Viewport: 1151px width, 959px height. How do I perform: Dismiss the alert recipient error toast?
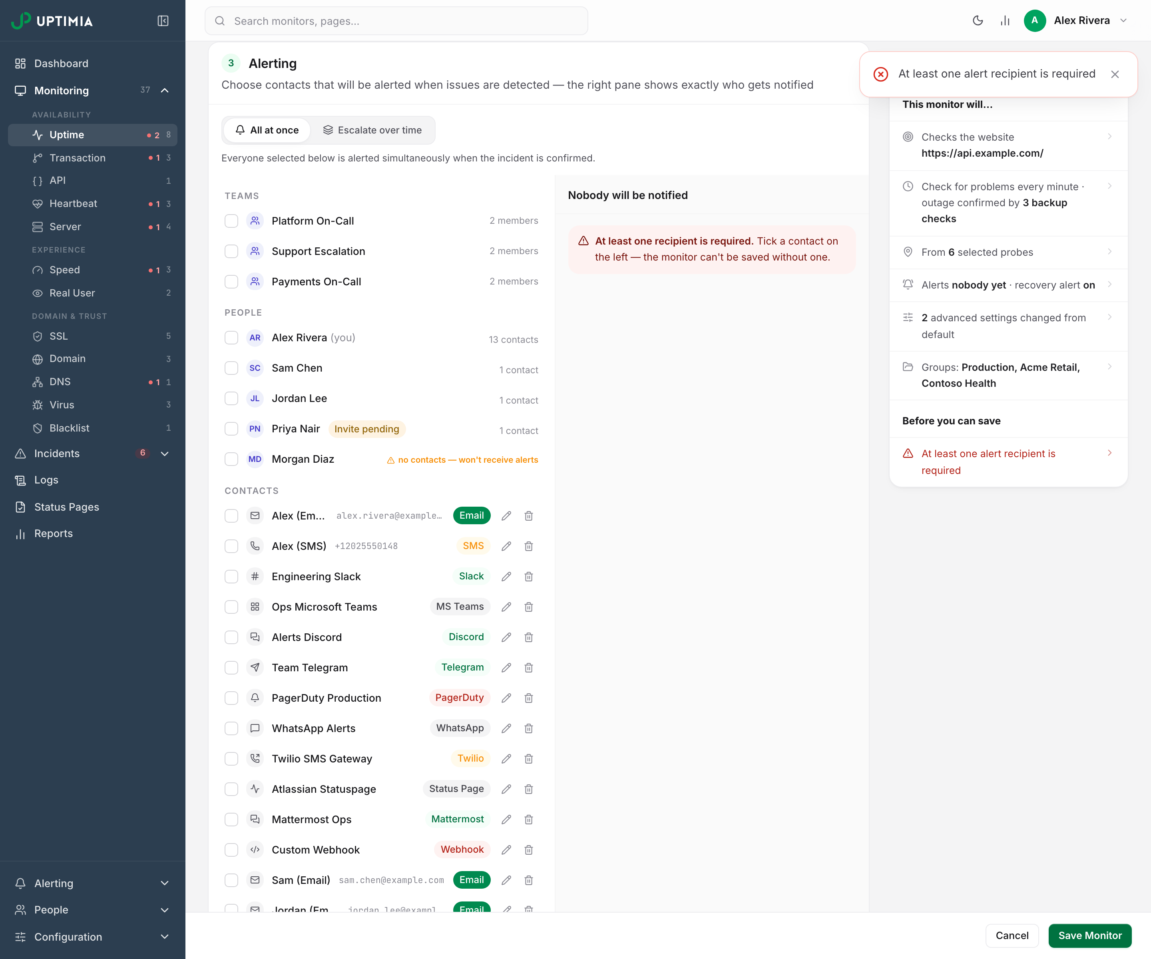1115,74
